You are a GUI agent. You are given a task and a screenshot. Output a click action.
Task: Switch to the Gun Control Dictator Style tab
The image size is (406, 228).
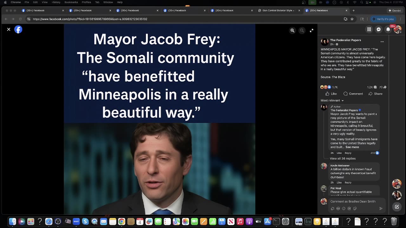pyautogui.click(x=278, y=10)
